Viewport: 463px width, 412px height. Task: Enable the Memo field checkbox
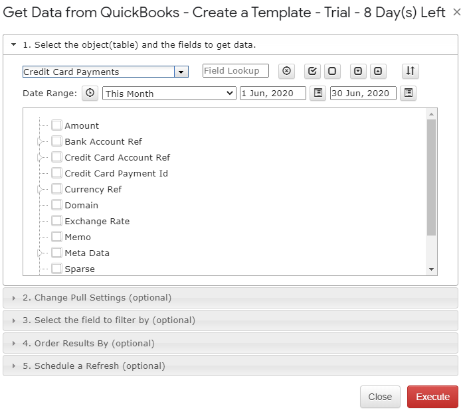pos(56,237)
